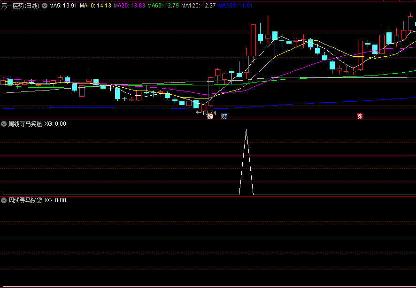416x288 pixels.
Task: Expand the 第一医药 main chart dropdown arrow
Action: [x=45, y=6]
